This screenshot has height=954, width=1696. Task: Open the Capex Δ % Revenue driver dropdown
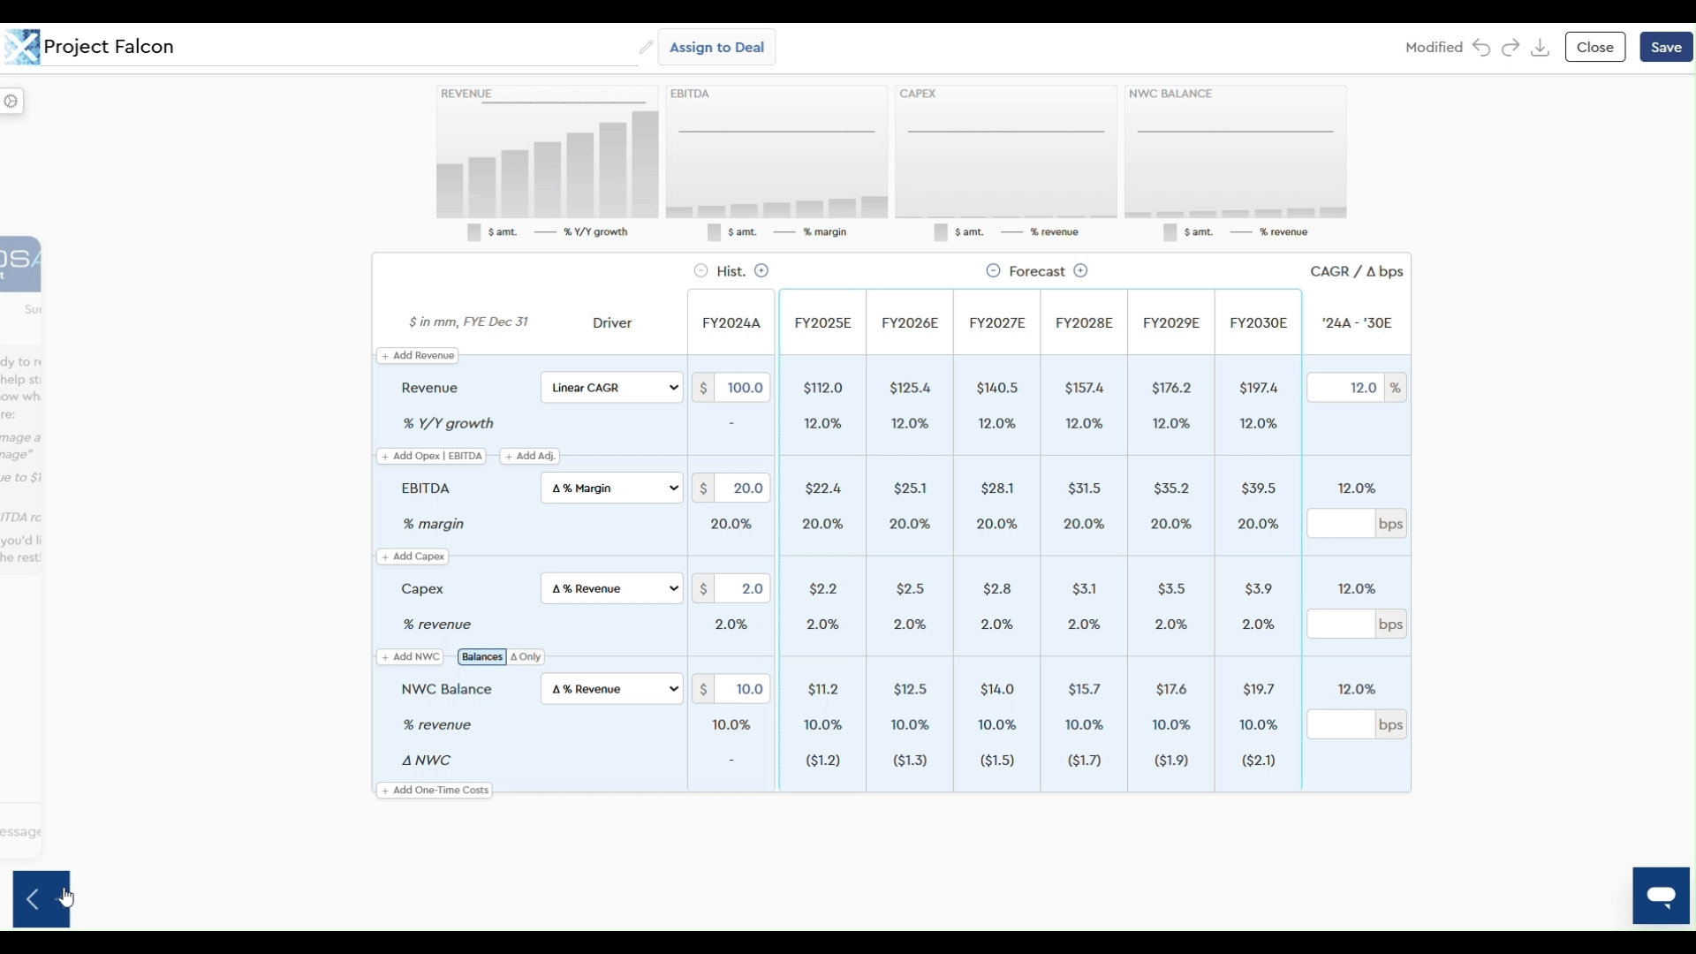[611, 589]
